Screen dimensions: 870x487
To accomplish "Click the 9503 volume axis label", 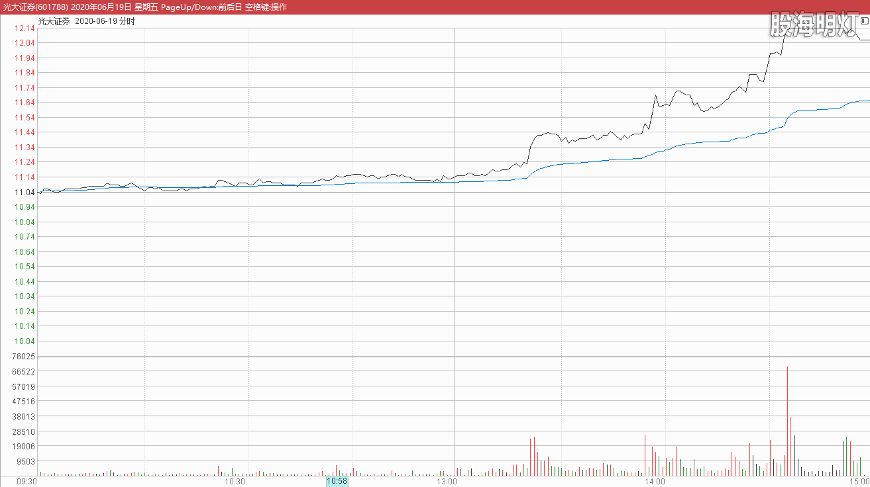I will (x=26, y=462).
